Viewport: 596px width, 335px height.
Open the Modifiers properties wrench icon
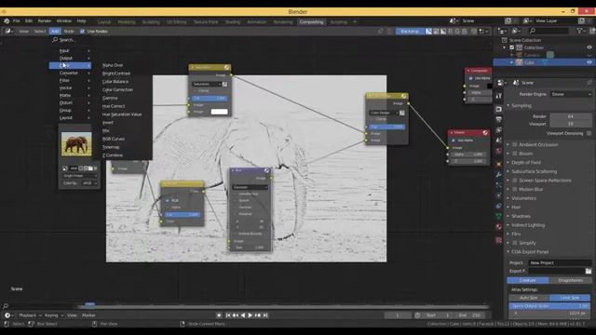pyautogui.click(x=499, y=175)
